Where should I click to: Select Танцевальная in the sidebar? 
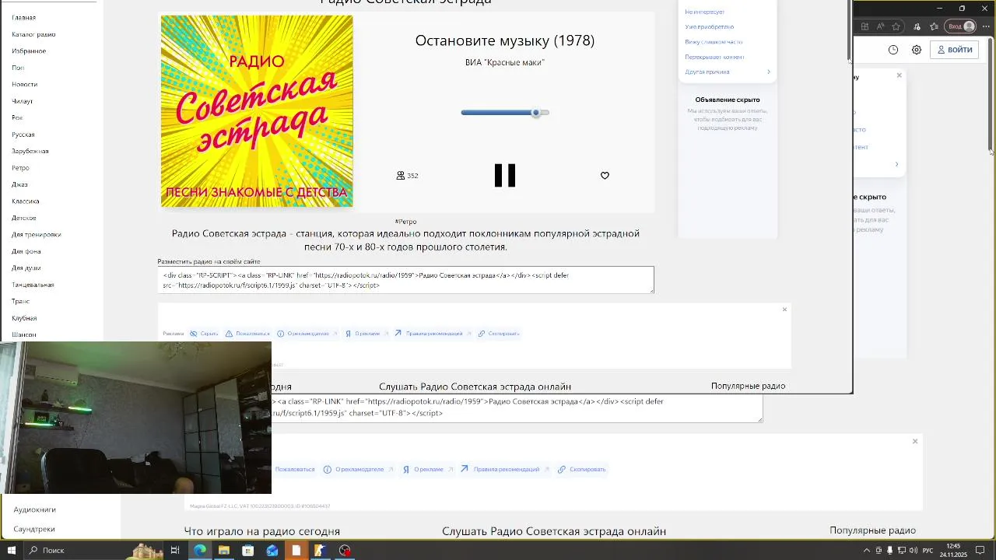[x=33, y=285]
